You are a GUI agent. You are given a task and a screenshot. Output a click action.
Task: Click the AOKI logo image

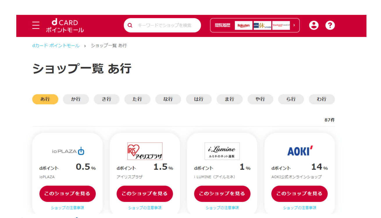tap(300, 151)
